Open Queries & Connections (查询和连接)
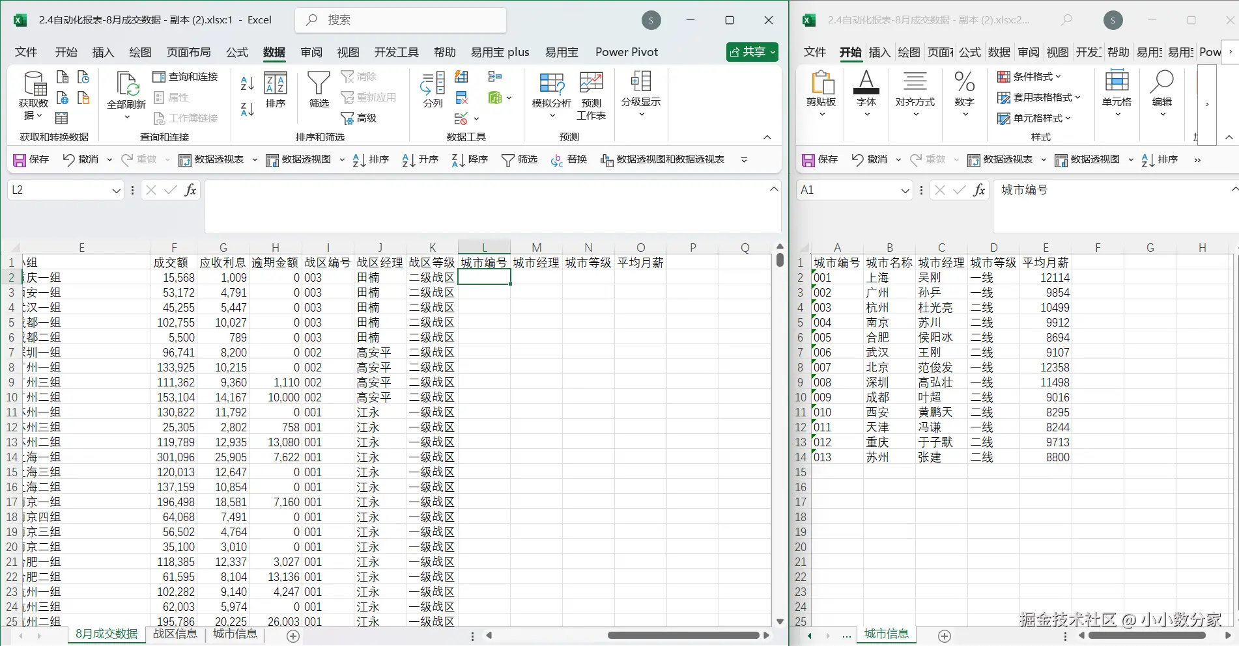This screenshot has height=646, width=1239. (186, 77)
